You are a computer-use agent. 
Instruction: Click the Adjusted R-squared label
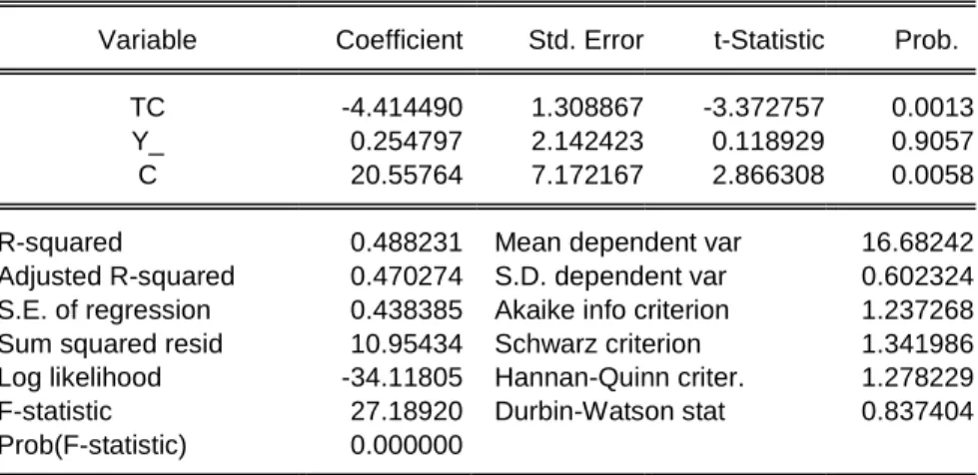click(x=117, y=276)
